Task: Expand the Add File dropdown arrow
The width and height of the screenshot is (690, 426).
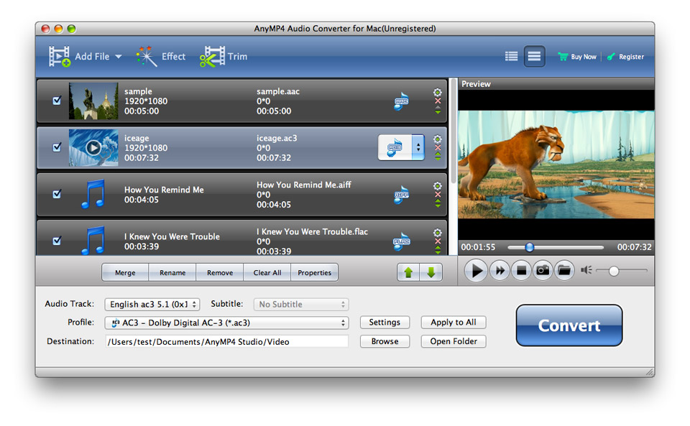Action: (119, 57)
